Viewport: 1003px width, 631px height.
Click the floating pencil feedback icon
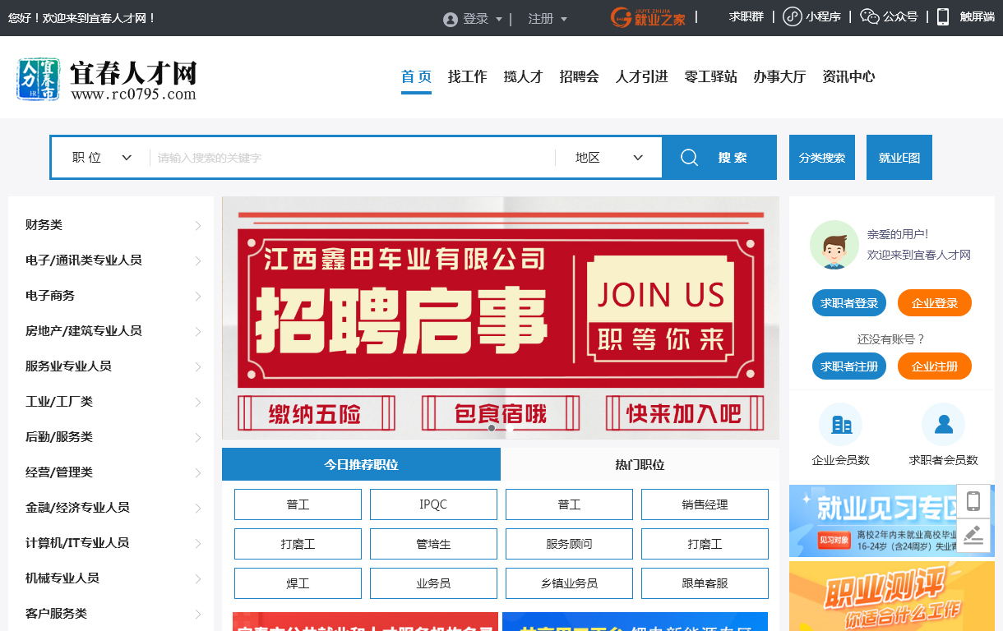[x=973, y=536]
